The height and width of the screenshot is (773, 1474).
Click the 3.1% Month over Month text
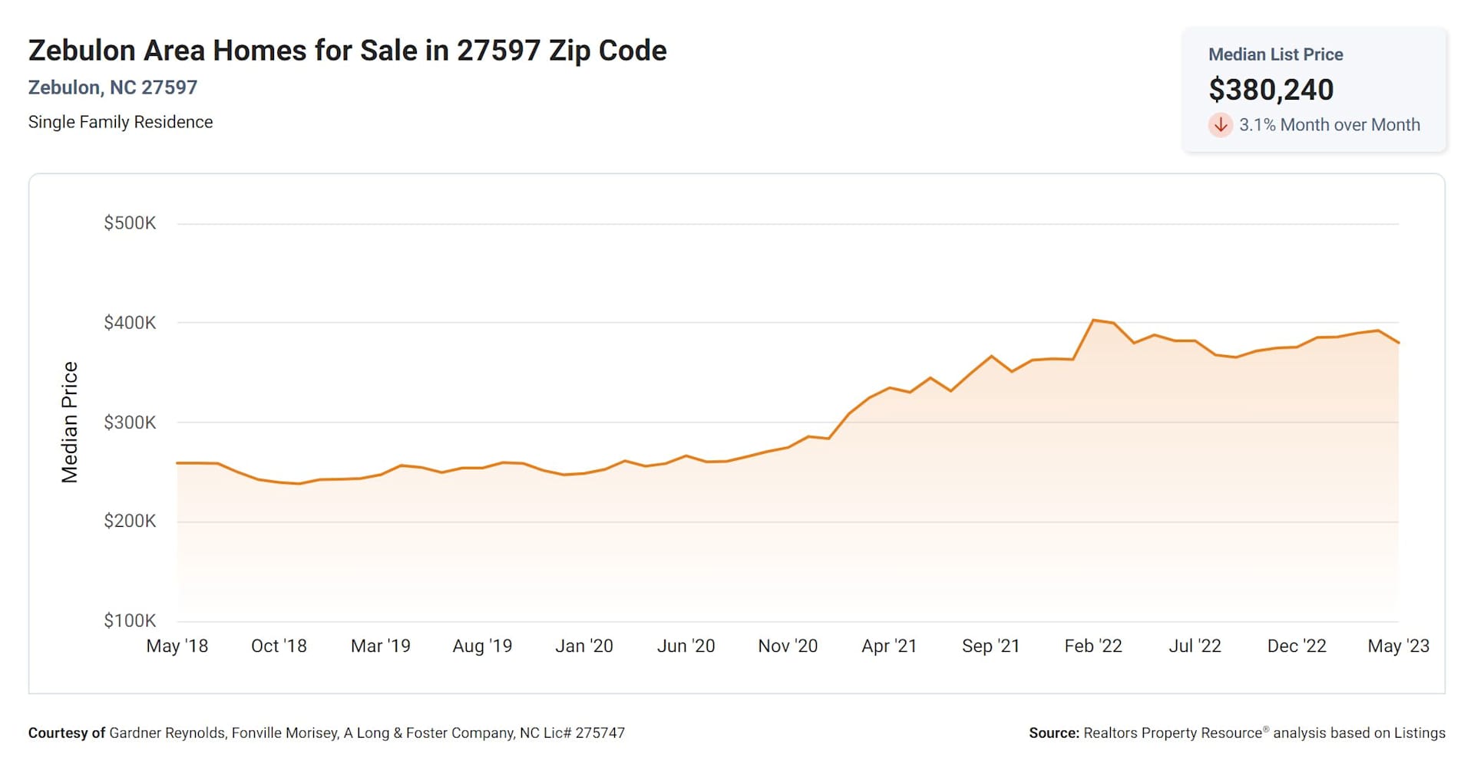tap(1329, 125)
